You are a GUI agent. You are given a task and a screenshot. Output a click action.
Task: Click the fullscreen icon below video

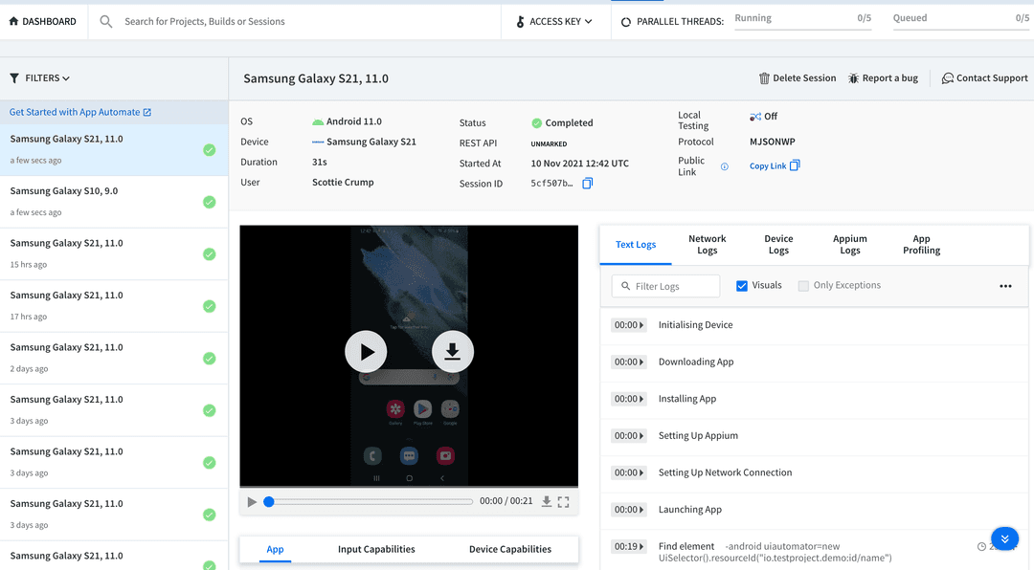coord(563,502)
